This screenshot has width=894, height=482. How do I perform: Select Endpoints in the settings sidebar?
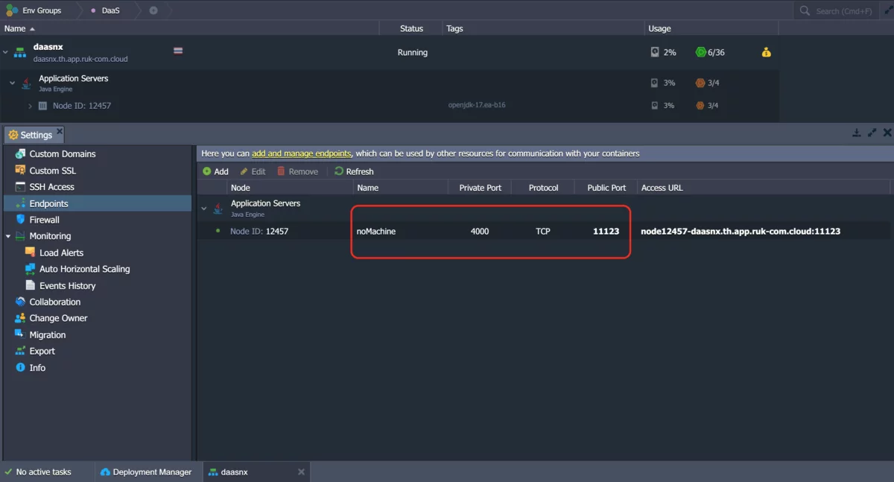tap(98, 203)
